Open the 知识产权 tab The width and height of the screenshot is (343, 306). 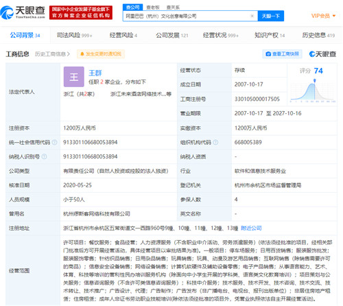coord(270,35)
